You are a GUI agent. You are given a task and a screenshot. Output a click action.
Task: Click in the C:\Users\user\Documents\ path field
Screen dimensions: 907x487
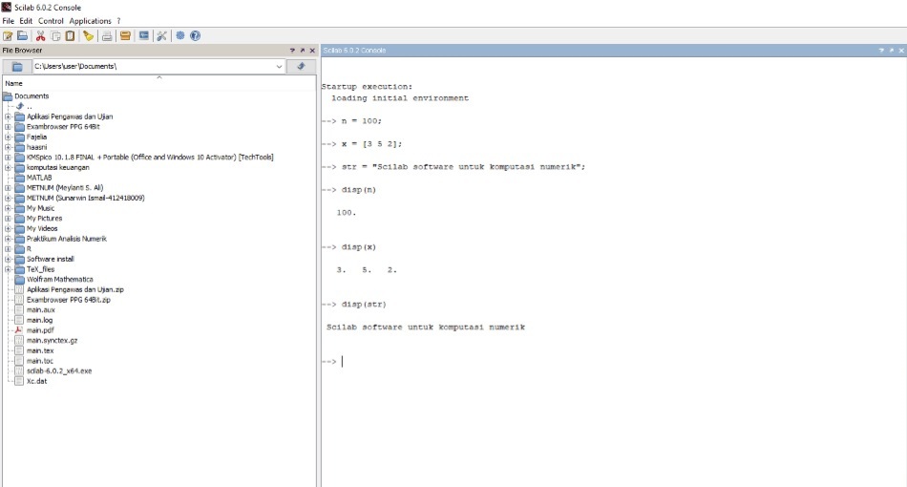pos(154,67)
